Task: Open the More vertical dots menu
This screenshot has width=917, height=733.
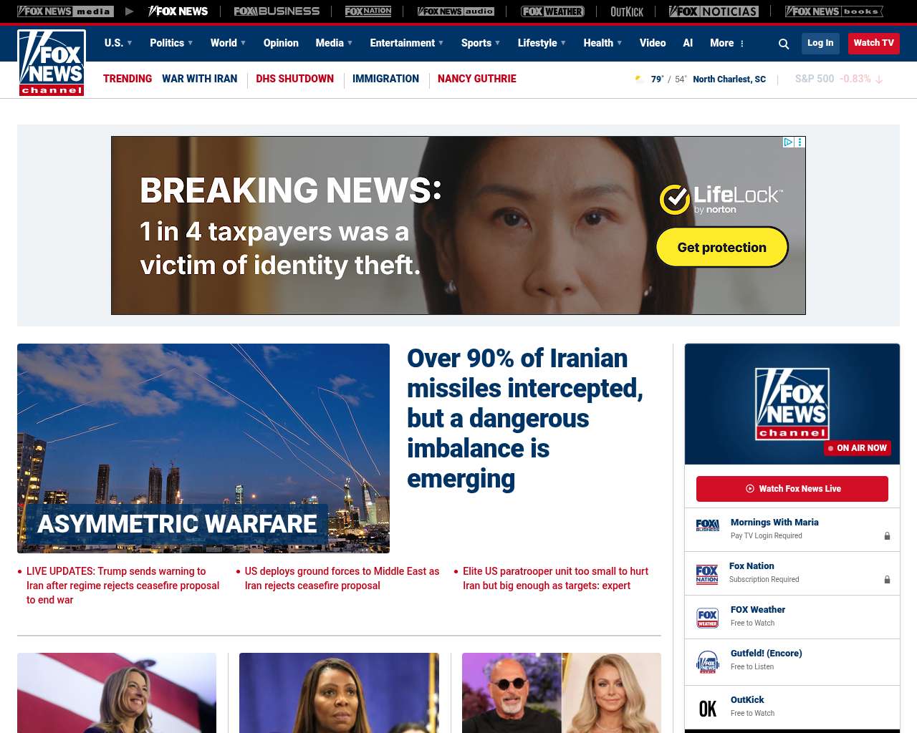Action: 742,44
